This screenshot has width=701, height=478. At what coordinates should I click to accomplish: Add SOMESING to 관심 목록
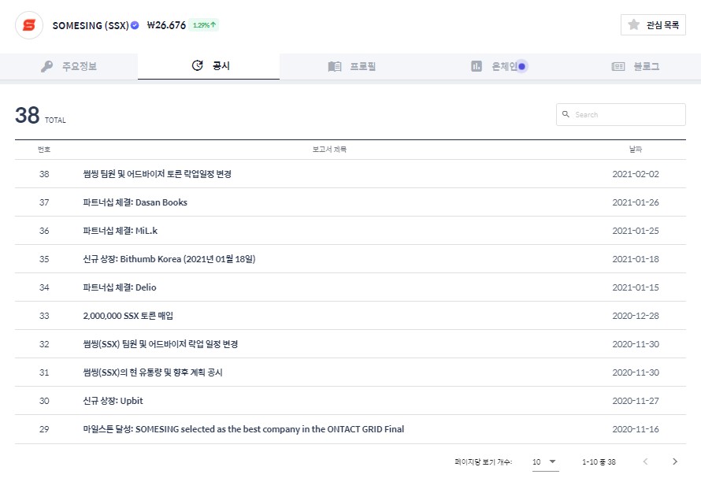pos(653,24)
